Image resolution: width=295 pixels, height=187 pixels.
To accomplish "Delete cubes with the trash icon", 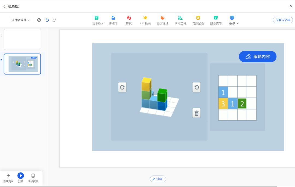I will click(196, 113).
